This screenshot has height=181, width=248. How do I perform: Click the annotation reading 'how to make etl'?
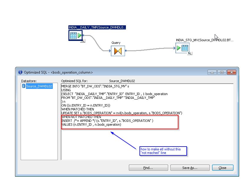pos(163,151)
